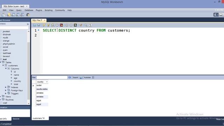This screenshot has height=126, width=224.
Task: Toggle the output panel visibility button
Action: pos(221,15)
